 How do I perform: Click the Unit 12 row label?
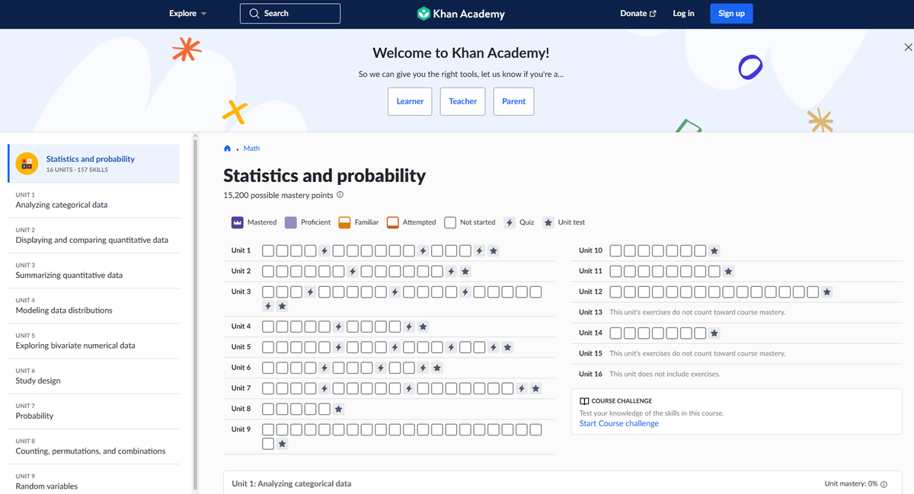590,292
